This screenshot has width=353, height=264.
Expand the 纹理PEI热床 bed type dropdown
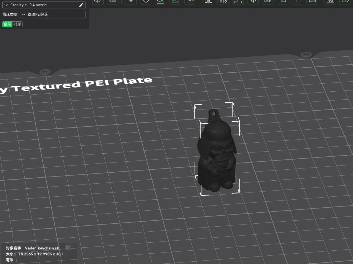[x=53, y=15]
